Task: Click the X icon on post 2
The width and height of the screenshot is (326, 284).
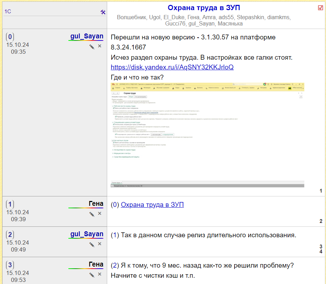Action: pyautogui.click(x=99, y=244)
